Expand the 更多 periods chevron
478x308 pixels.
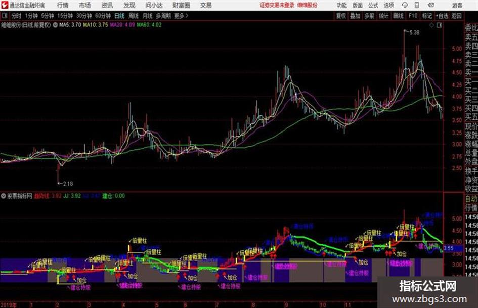[181, 16]
